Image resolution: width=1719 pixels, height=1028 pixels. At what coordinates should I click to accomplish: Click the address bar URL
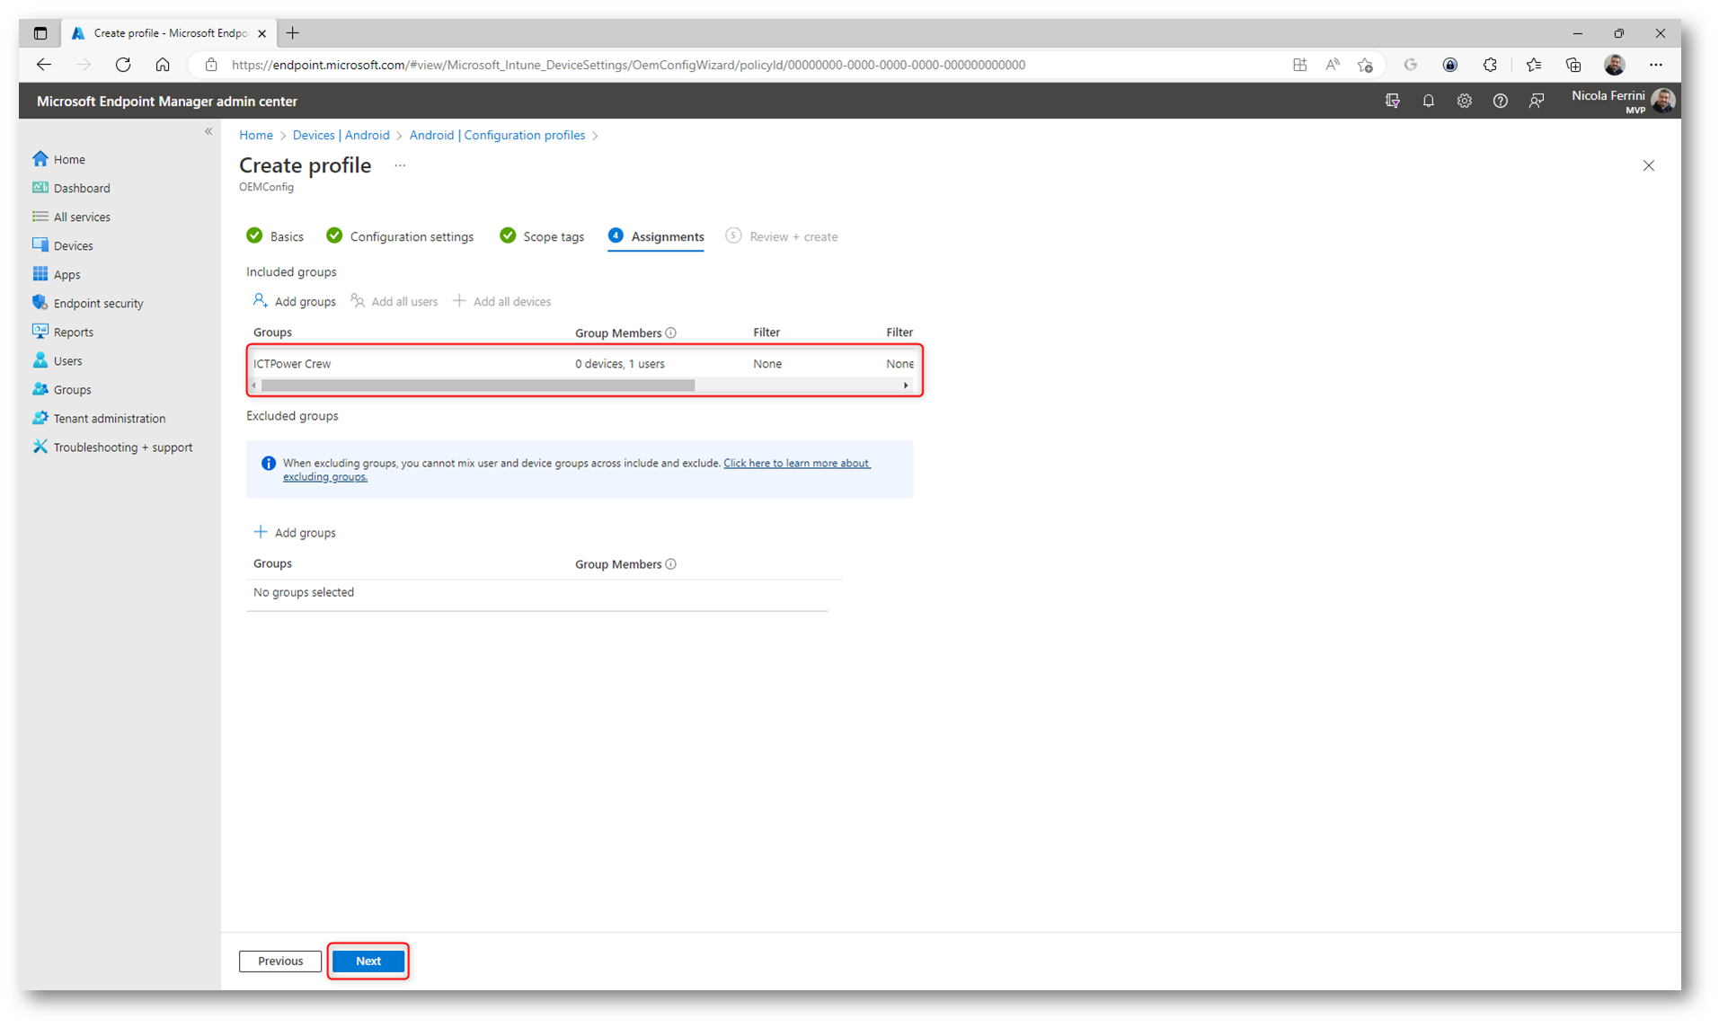(628, 65)
